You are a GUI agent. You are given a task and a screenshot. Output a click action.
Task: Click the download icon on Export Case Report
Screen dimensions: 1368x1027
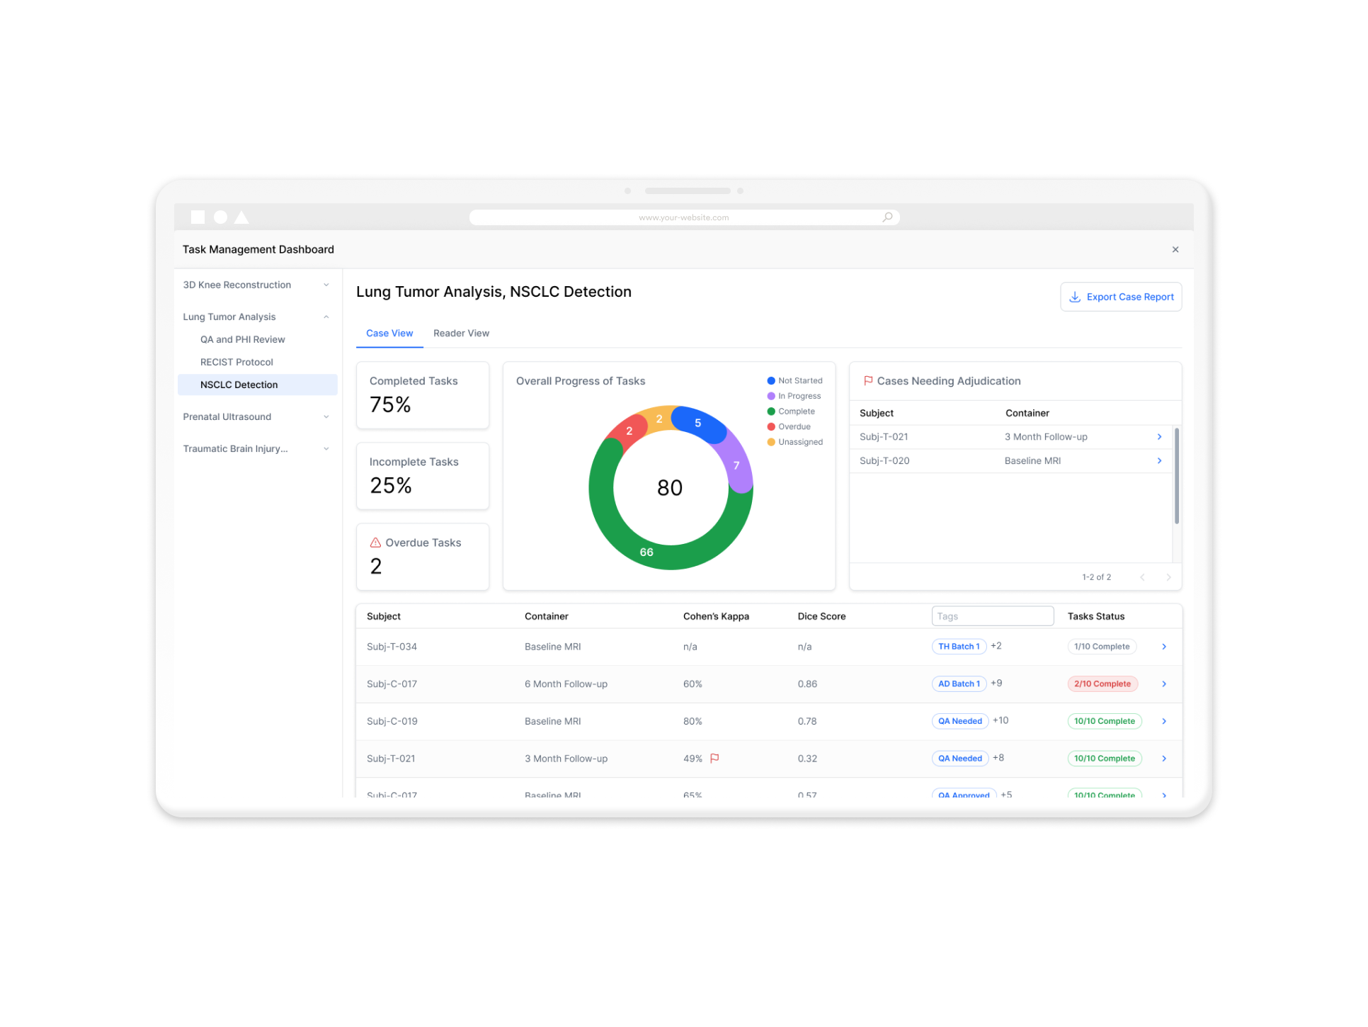click(x=1074, y=297)
